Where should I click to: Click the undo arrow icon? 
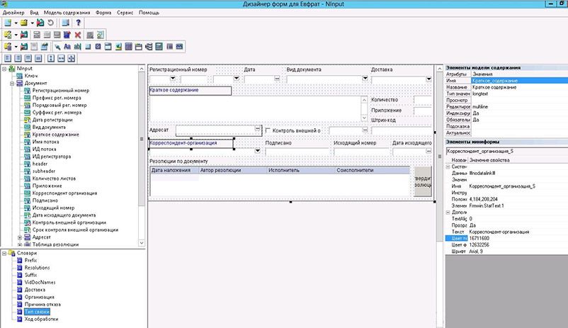click(51, 23)
